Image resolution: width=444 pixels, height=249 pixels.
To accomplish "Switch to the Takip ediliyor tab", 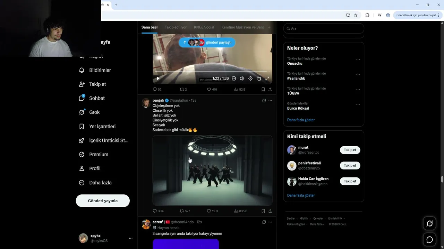I will (176, 27).
